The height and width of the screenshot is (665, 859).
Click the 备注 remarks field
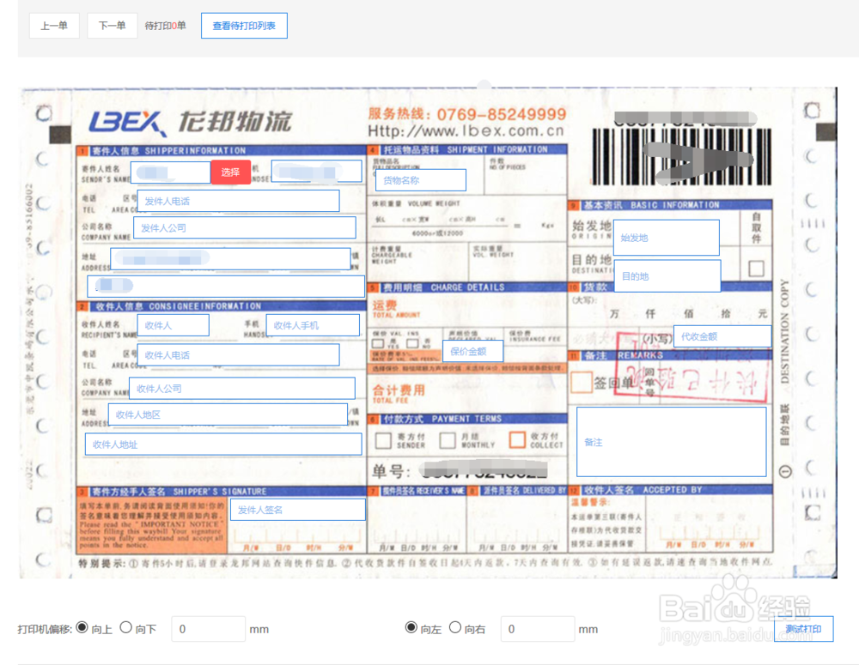671,442
